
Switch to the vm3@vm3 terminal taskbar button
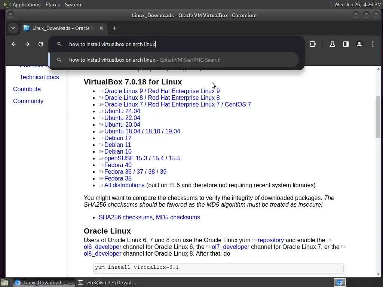click(x=107, y=283)
